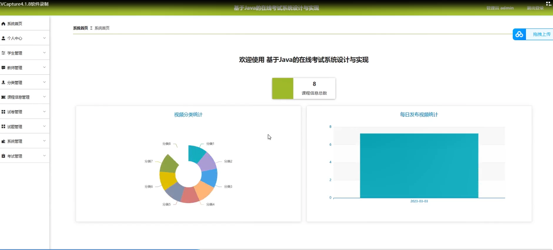Open the 试题管理 menu item
The image size is (553, 250).
tap(15, 127)
